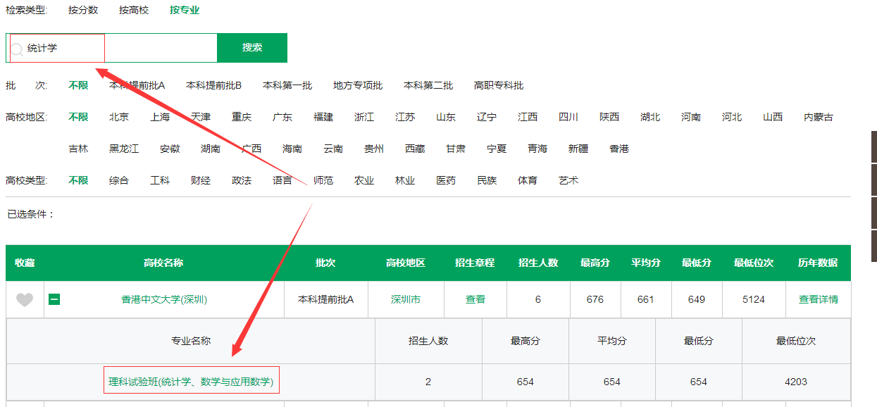Open the 香港中文大学(深圳) school link
This screenshot has height=407, width=877.
pos(164,299)
